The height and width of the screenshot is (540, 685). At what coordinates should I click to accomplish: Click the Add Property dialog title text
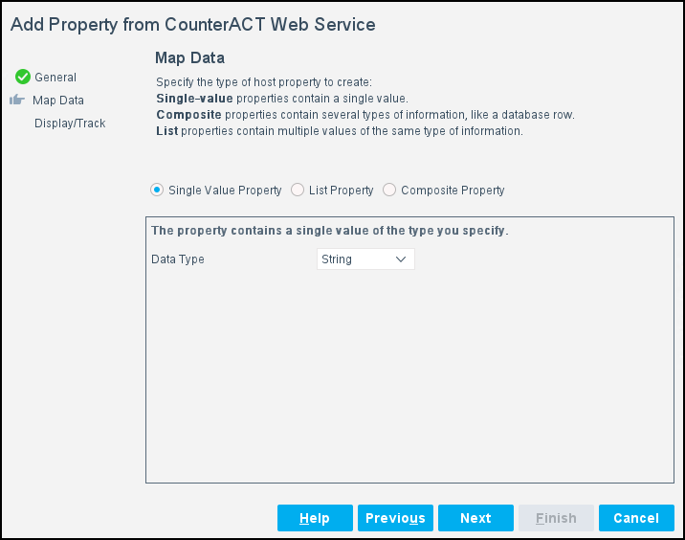coord(193,23)
